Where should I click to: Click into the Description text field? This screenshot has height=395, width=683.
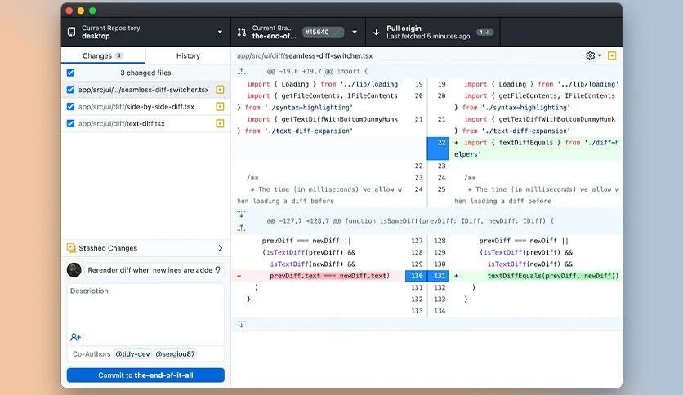[145, 310]
